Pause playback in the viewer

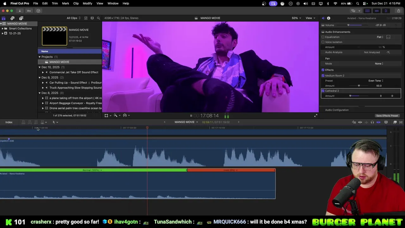click(x=191, y=116)
